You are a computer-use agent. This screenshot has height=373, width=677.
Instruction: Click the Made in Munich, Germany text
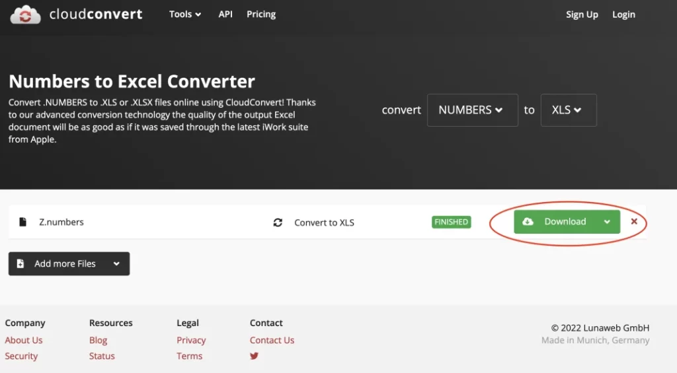click(x=596, y=340)
